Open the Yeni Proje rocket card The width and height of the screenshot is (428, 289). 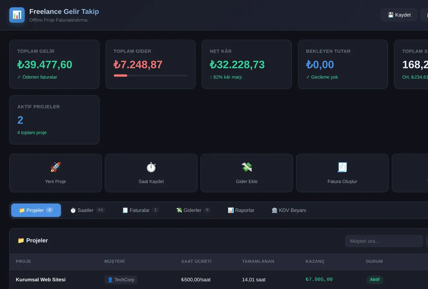tap(55, 173)
